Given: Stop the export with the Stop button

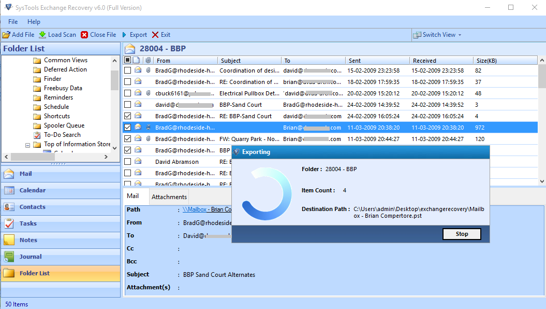Looking at the screenshot, I should 462,234.
